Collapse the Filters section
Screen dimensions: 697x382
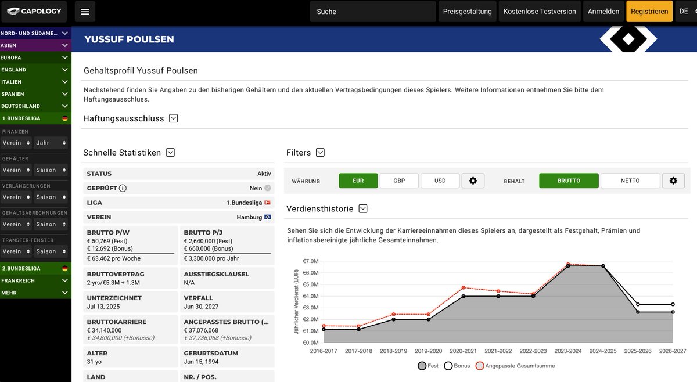click(320, 153)
